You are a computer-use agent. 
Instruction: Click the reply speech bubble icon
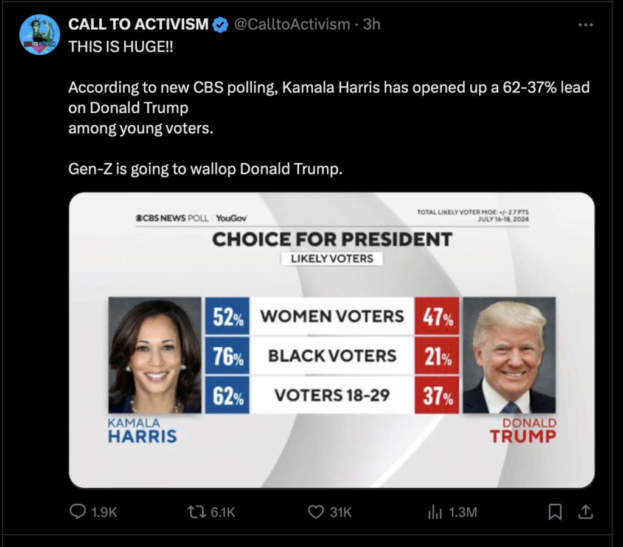click(77, 512)
